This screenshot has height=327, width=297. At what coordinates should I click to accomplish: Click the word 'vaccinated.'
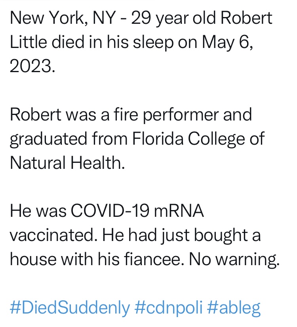(53, 235)
